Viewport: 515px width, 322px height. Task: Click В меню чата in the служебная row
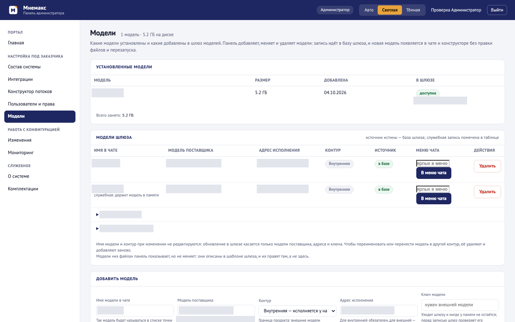434,199
